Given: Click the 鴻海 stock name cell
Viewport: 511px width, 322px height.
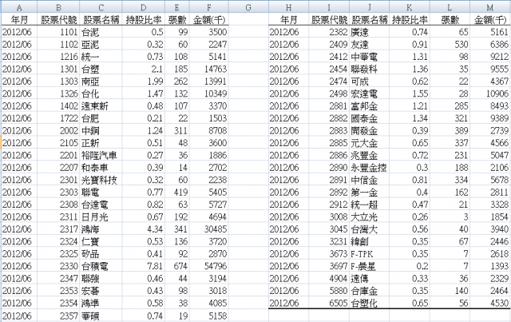Looking at the screenshot, I should point(101,229).
